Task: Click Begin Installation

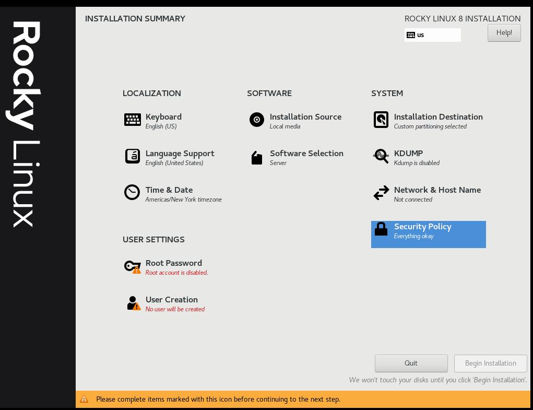Action: (490, 363)
